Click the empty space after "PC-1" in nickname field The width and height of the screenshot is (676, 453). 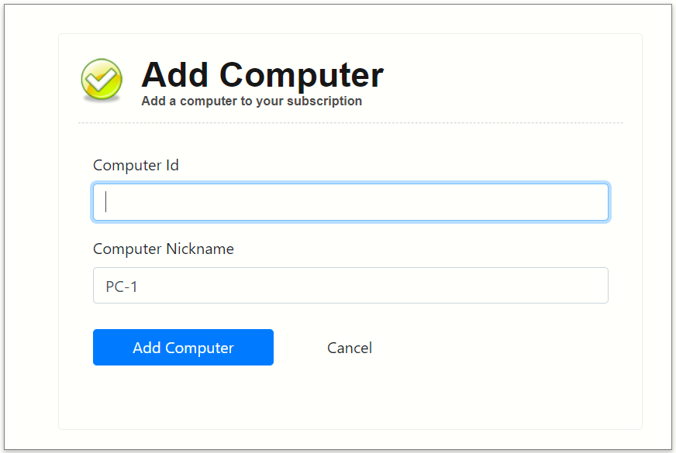click(388, 286)
